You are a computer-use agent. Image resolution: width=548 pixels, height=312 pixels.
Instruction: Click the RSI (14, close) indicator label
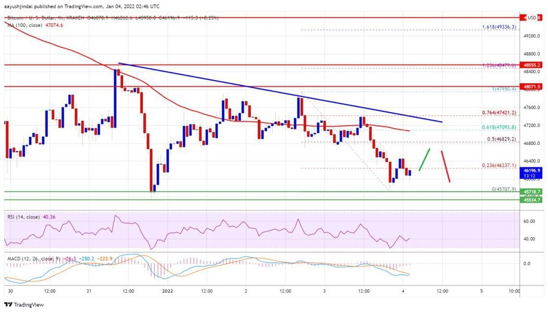tap(24, 217)
